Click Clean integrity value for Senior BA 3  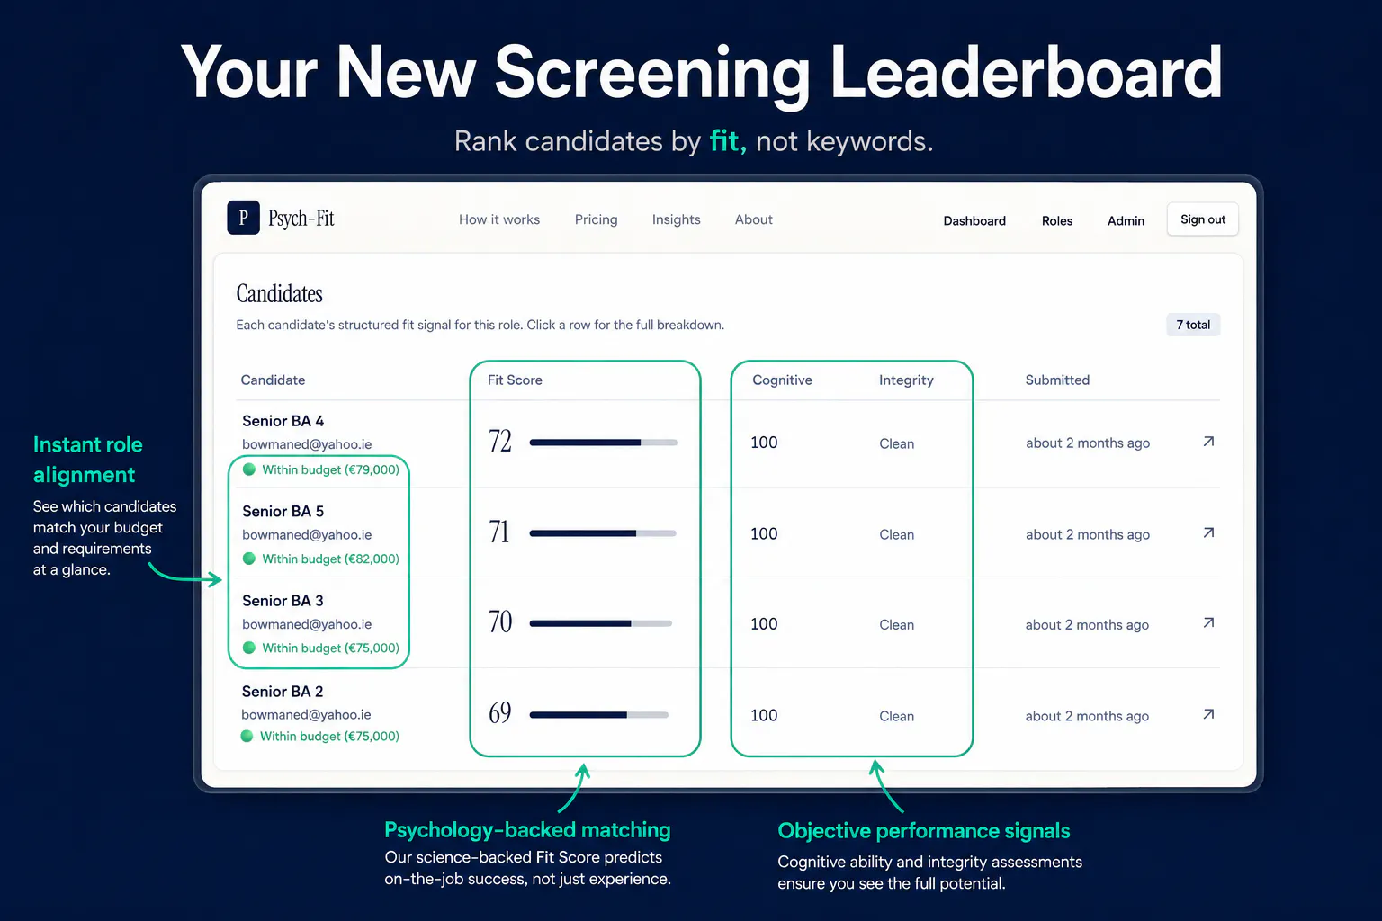click(x=896, y=624)
